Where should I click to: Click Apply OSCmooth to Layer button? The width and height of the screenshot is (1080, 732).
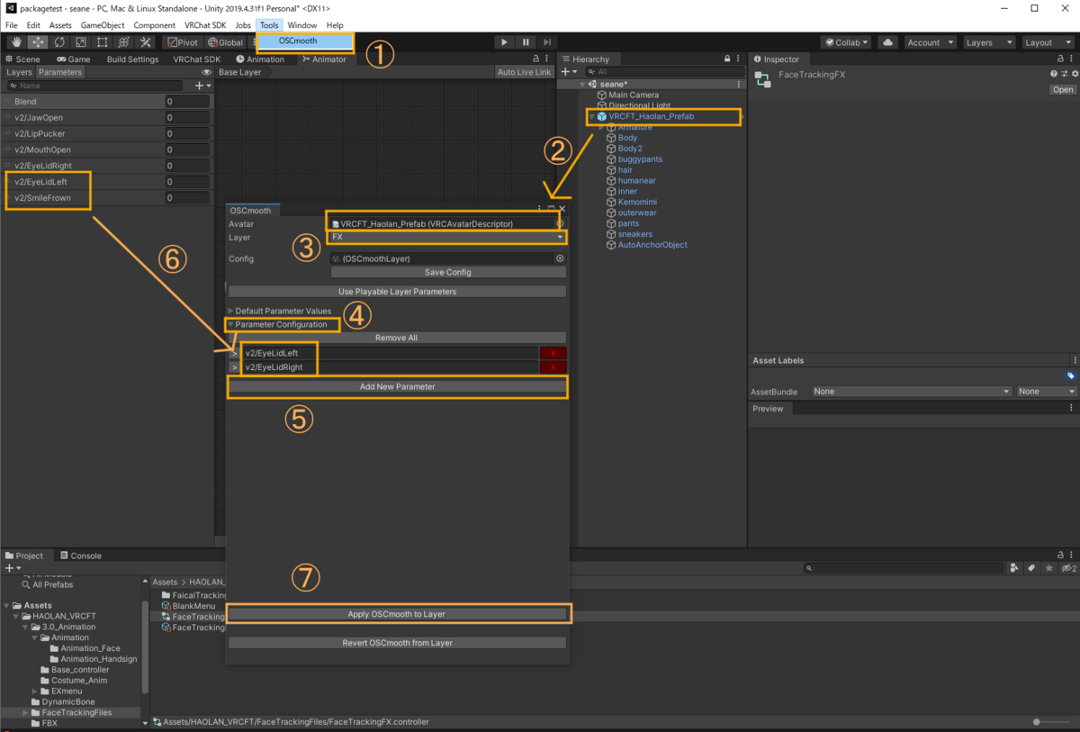pos(397,614)
